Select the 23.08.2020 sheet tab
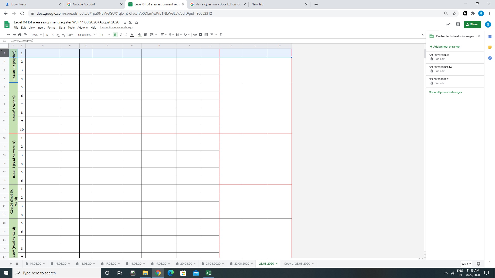495x278 pixels. point(266,263)
